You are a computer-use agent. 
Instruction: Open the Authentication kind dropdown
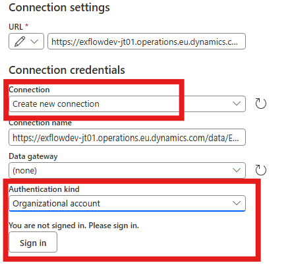[x=127, y=203]
